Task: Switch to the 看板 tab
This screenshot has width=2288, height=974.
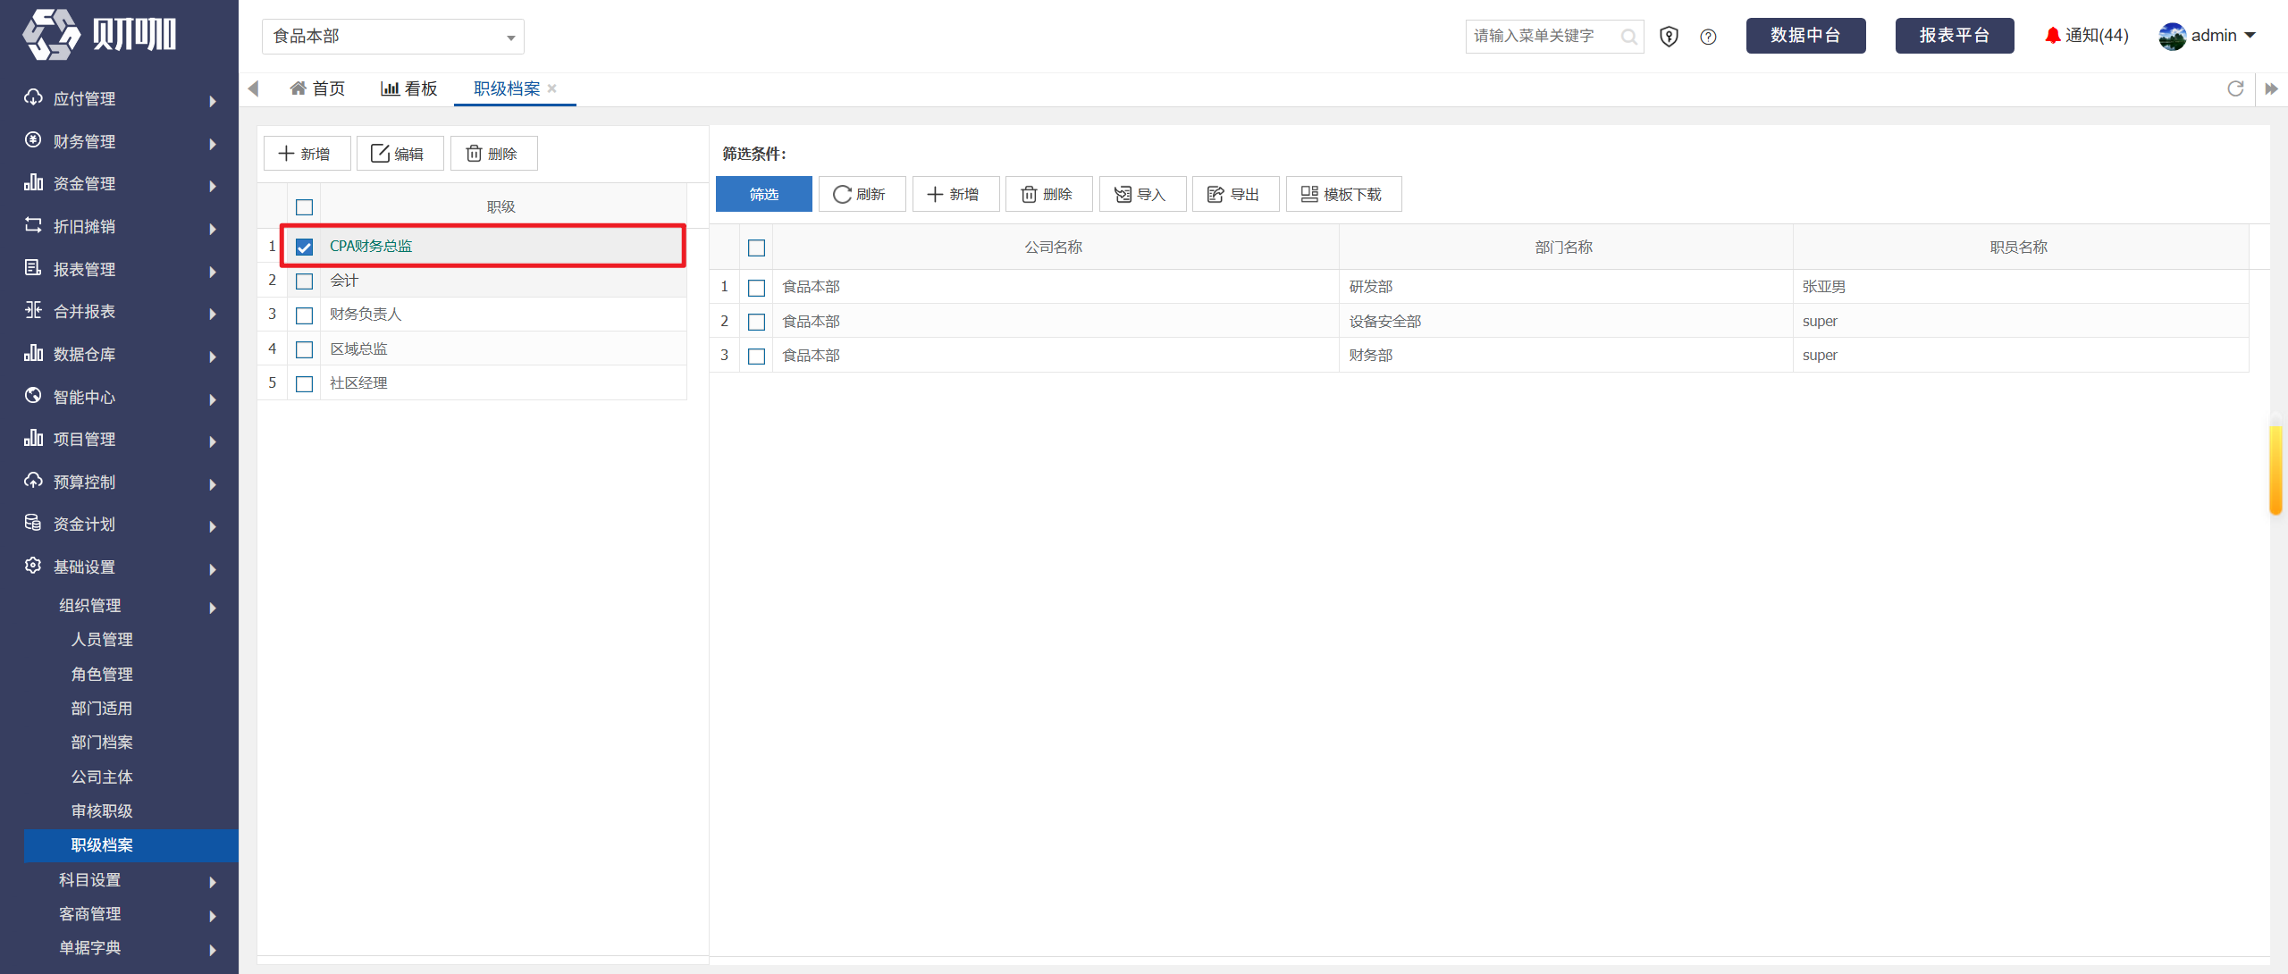Action: 409,88
